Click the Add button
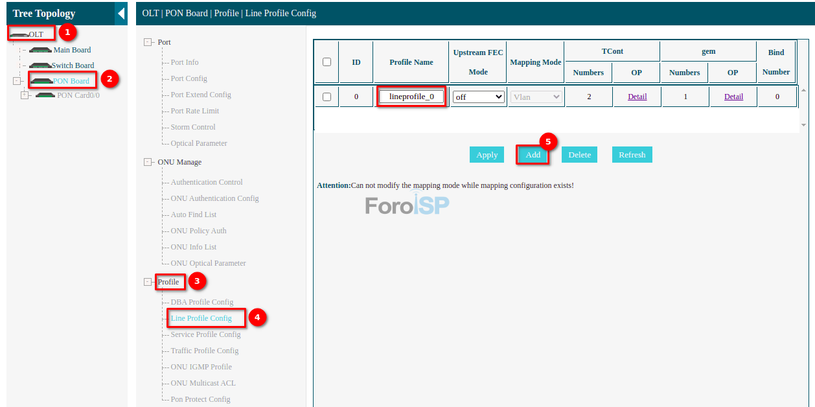The image size is (815, 407). pyautogui.click(x=533, y=155)
